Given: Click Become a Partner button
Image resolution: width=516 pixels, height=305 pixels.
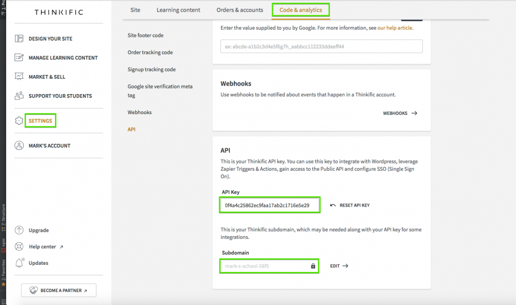Looking at the screenshot, I should coord(59,290).
